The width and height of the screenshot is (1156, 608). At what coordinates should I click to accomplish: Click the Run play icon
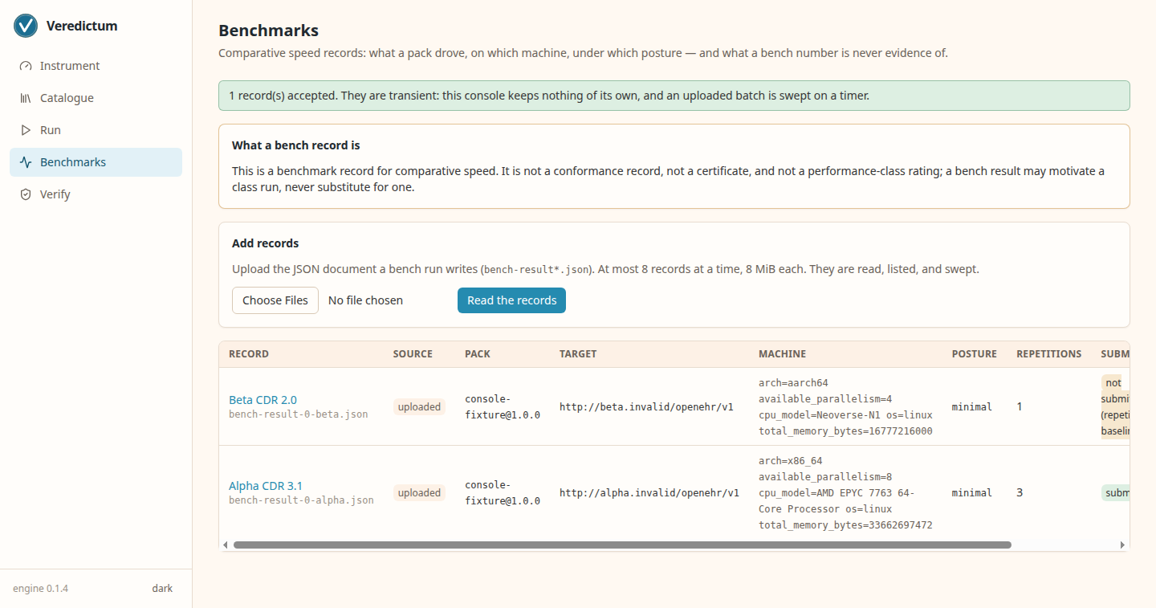(26, 130)
